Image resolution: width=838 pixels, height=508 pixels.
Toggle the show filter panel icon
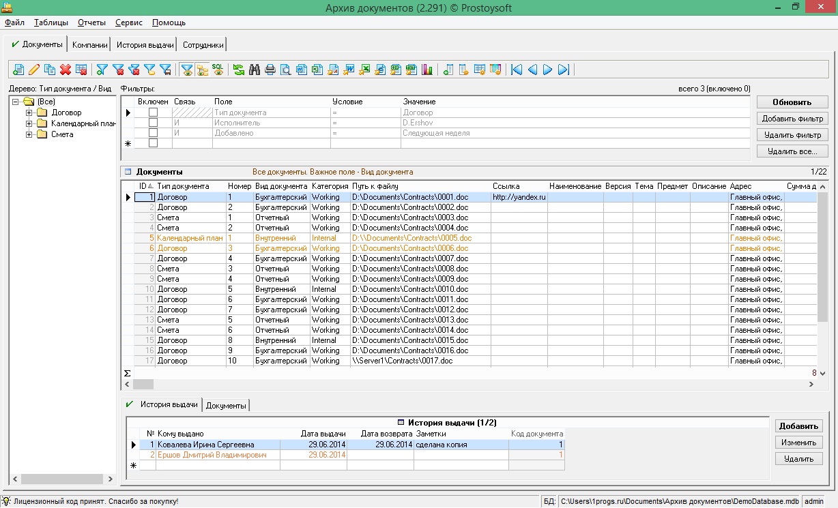[187, 69]
